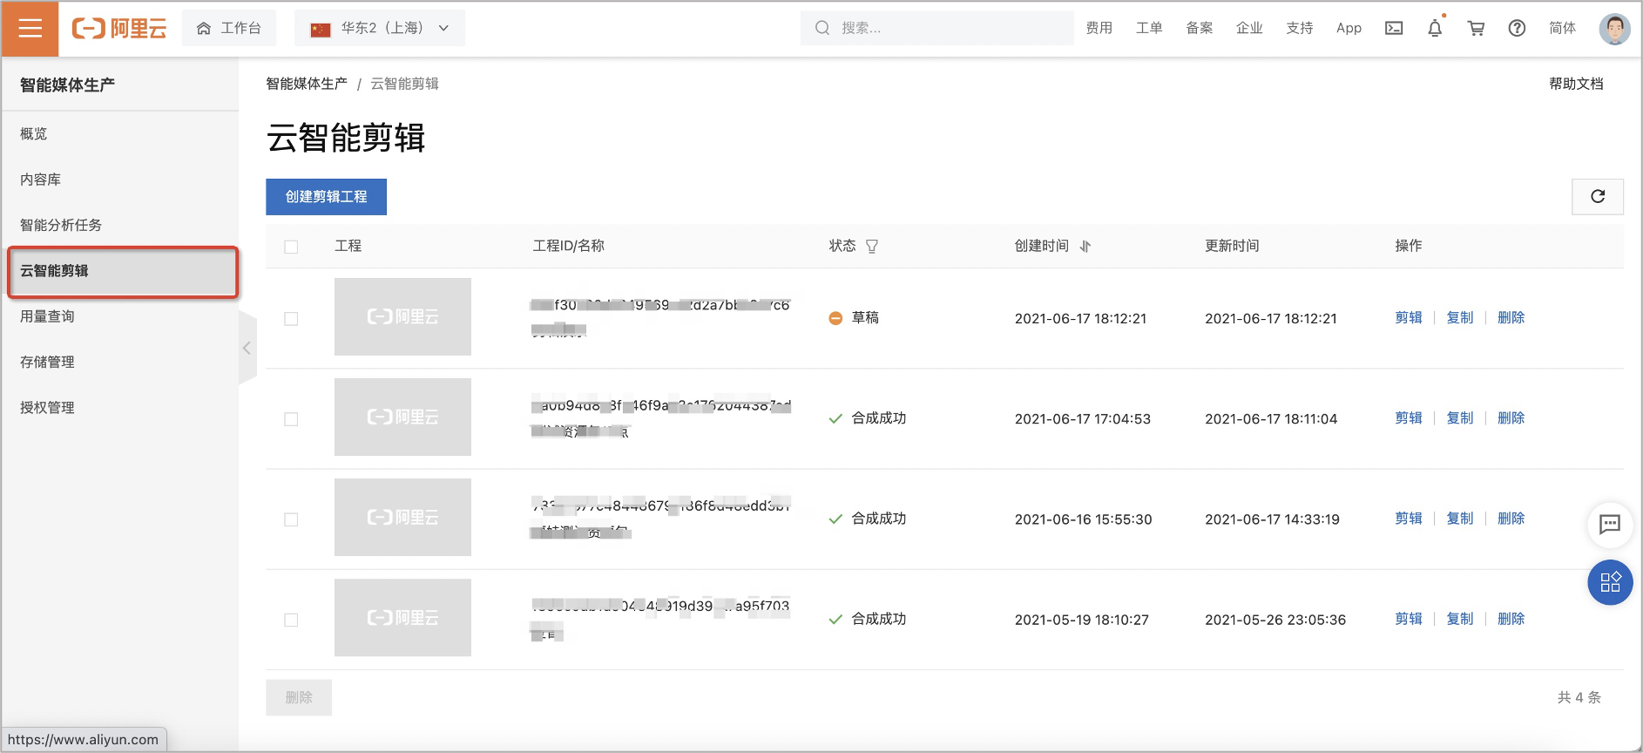Open the 华东2（上海） region dropdown

coord(380,28)
